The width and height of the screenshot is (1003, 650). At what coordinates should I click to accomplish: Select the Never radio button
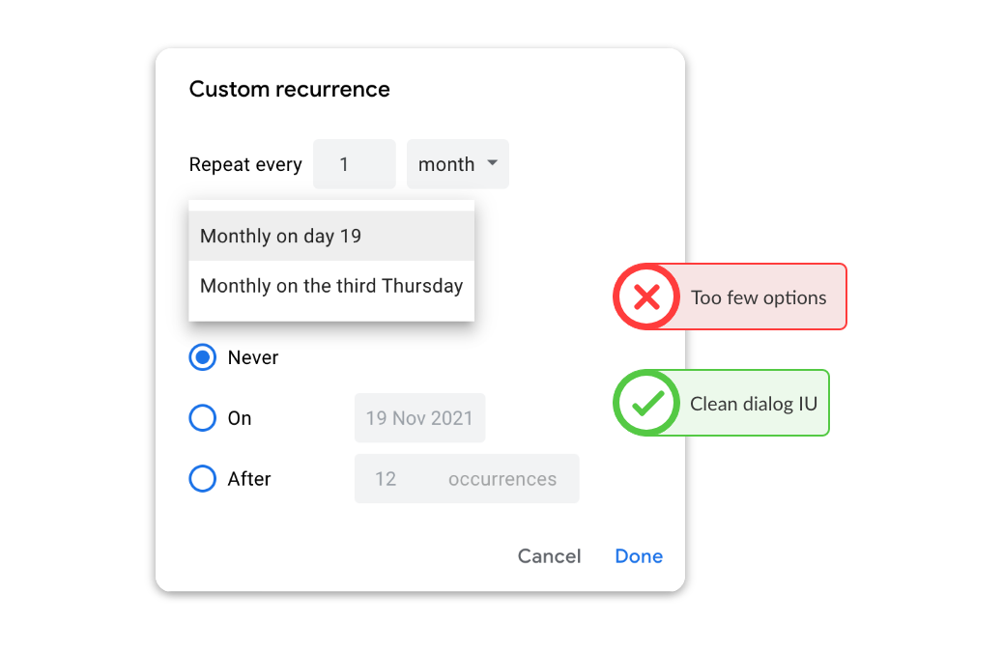pos(203,357)
